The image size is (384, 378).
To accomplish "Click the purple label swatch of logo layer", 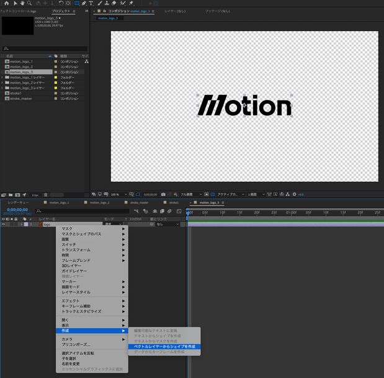I will coord(26,224).
